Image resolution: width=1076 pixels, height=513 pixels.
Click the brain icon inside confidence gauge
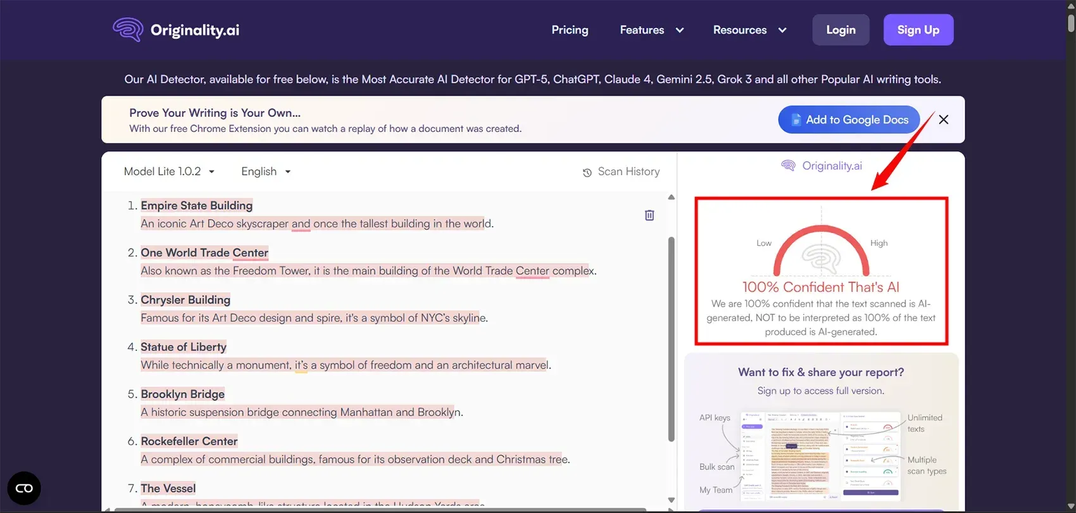coord(821,258)
